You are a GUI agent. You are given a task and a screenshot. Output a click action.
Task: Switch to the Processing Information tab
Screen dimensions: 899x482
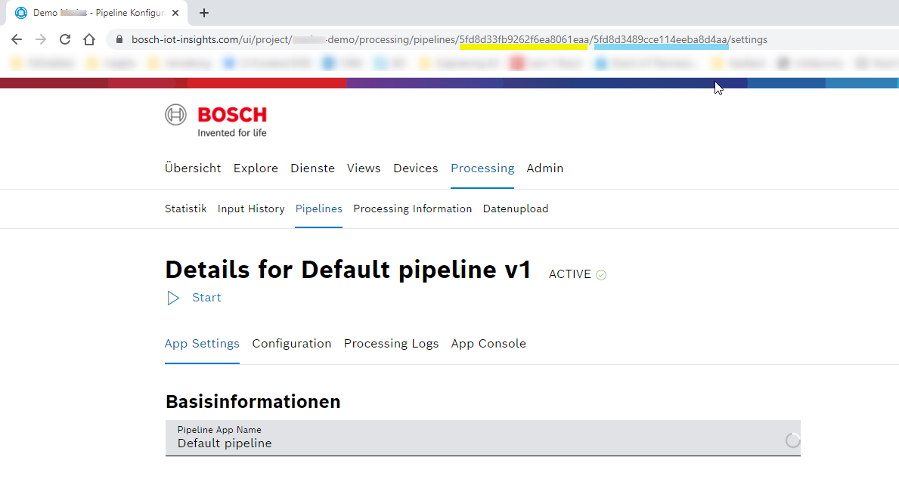pos(412,209)
